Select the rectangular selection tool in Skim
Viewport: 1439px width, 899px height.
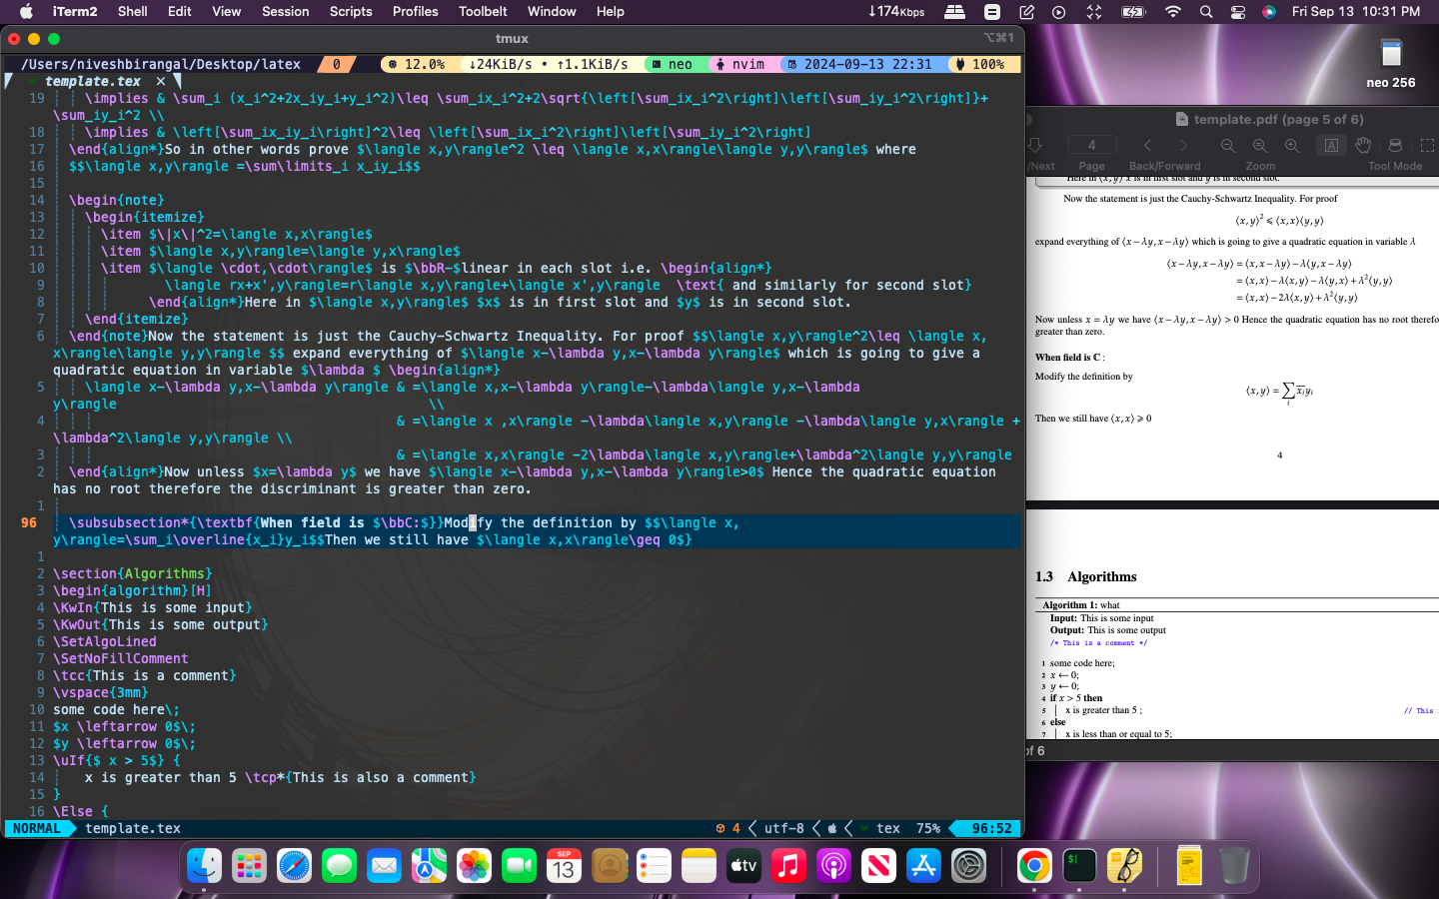tap(1427, 146)
